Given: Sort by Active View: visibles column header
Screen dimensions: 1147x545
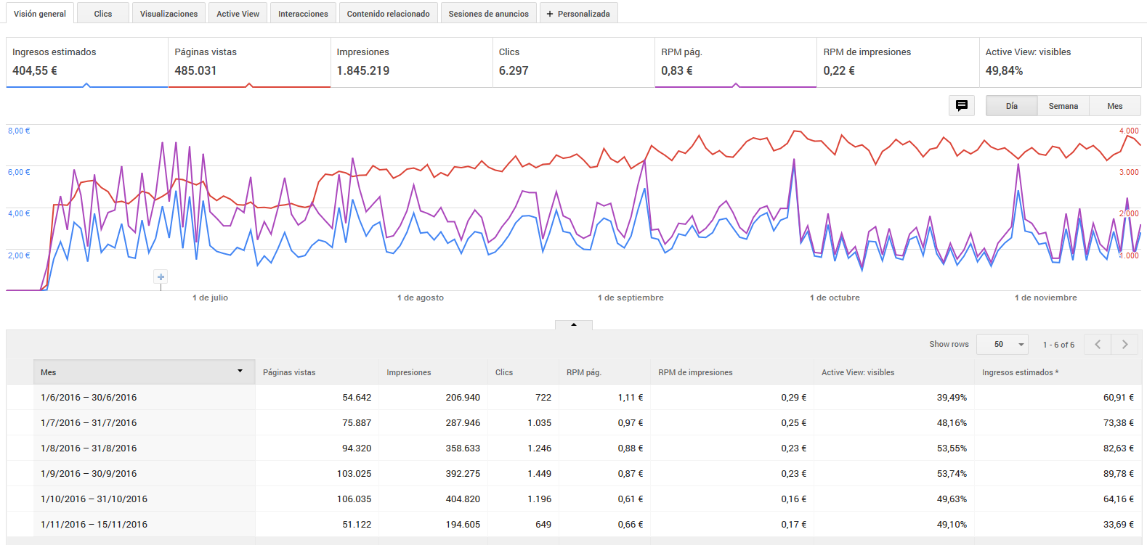Looking at the screenshot, I should click(x=894, y=372).
